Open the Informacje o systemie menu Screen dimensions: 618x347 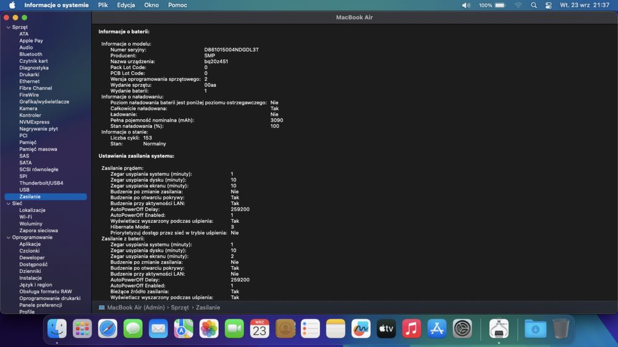(56, 5)
